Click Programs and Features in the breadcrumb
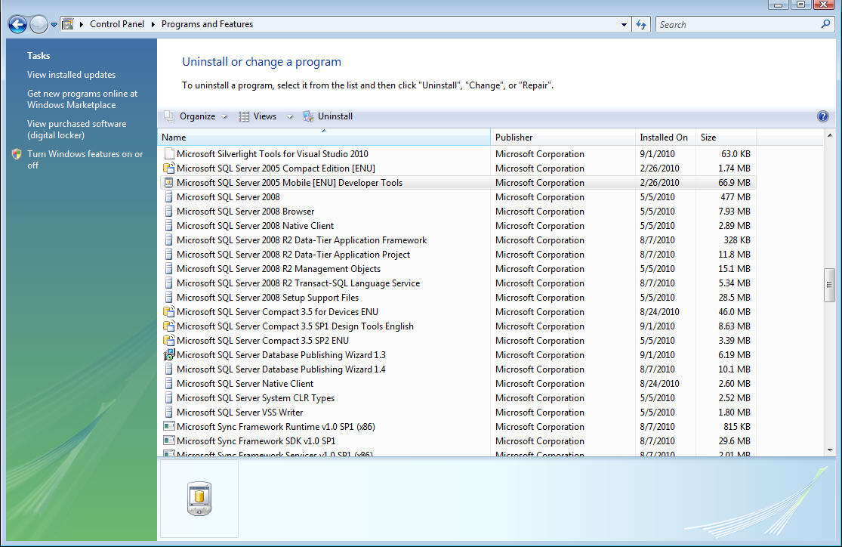This screenshot has height=547, width=842. click(194, 23)
